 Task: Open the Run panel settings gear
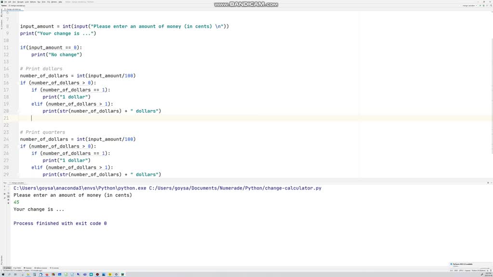pos(488,183)
